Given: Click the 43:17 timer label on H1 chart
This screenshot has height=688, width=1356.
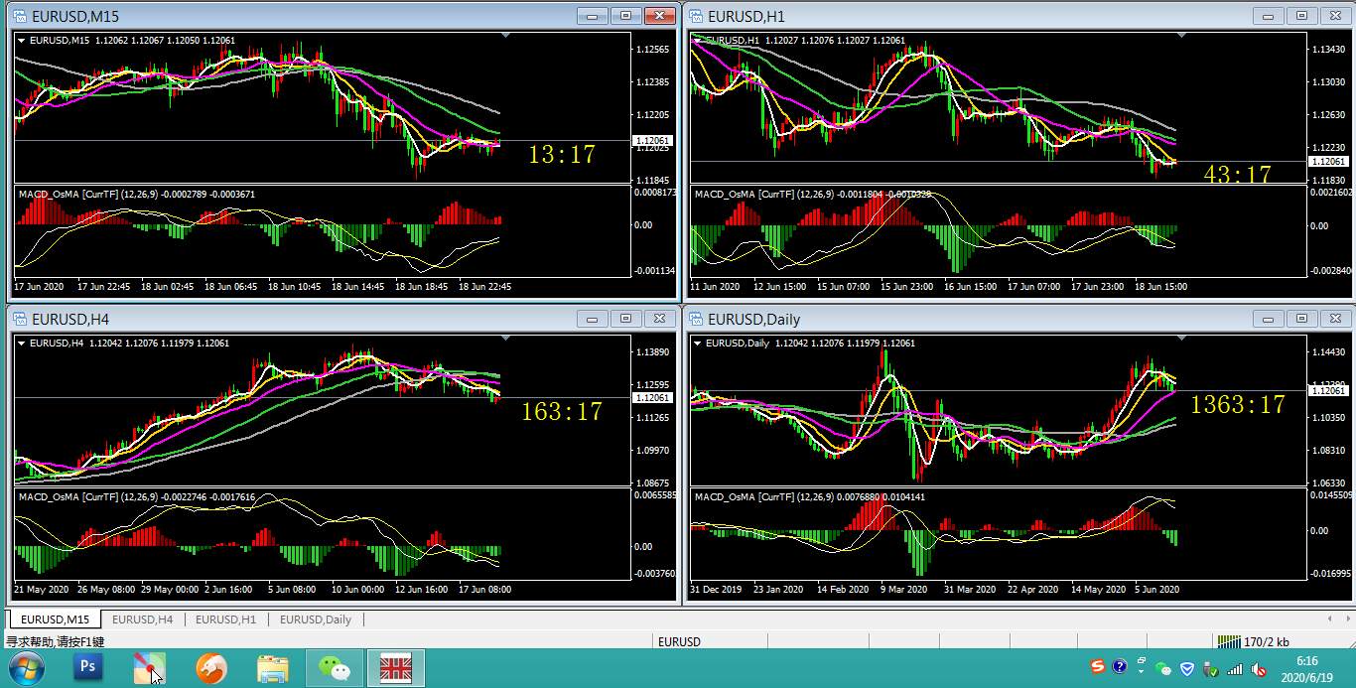Looking at the screenshot, I should point(1237,175).
